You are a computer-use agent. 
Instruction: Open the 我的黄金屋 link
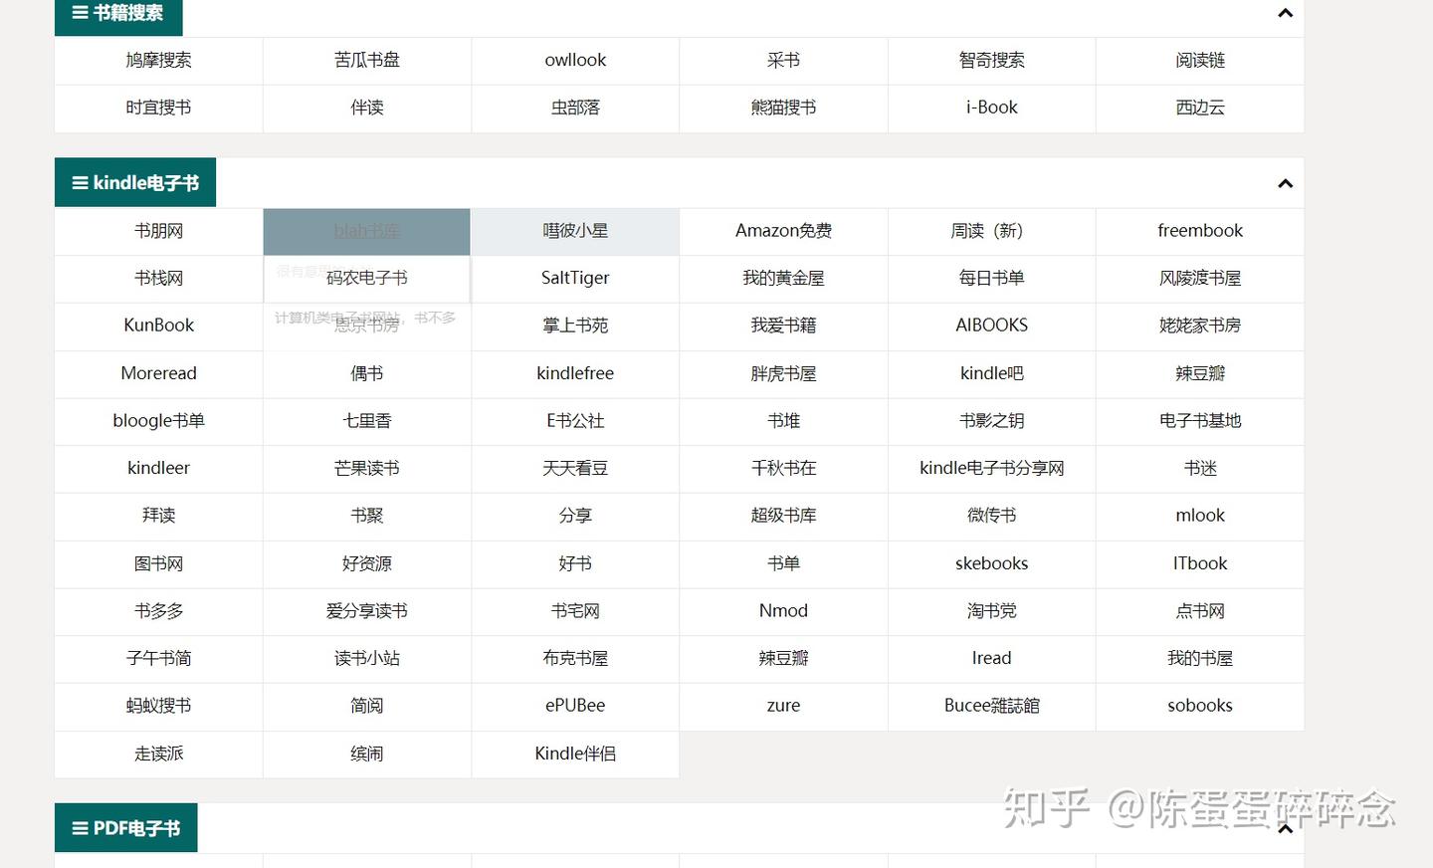click(783, 279)
